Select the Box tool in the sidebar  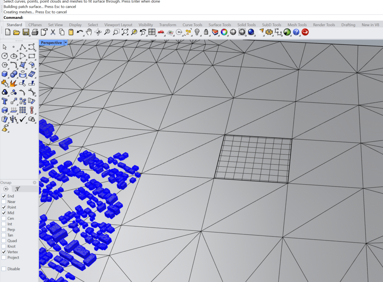5,74
